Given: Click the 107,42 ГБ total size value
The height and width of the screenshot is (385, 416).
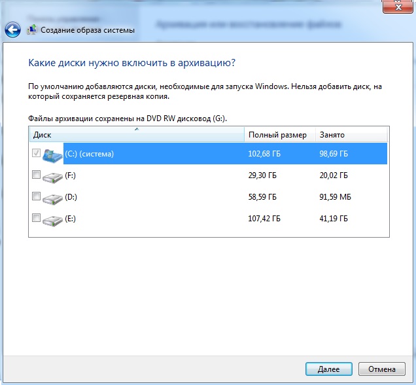Looking at the screenshot, I should 264,219.
